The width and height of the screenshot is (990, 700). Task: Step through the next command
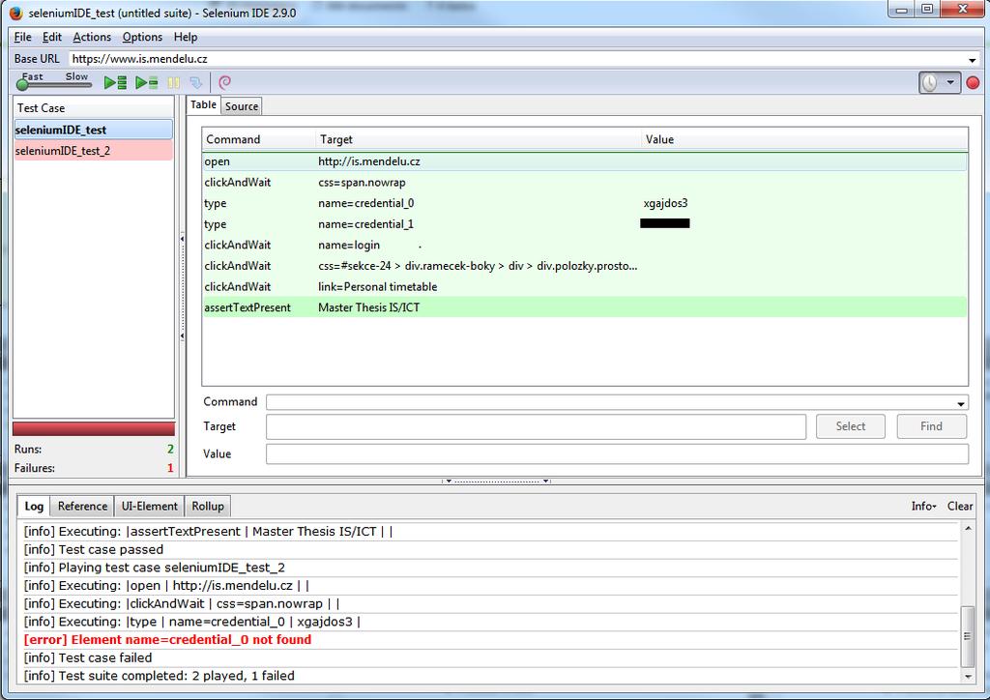(195, 83)
